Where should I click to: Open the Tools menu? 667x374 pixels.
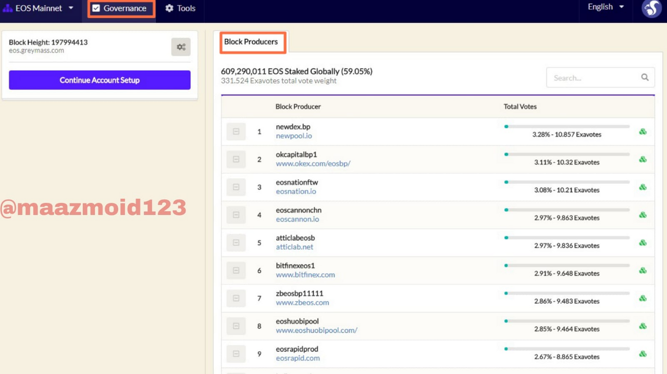(x=180, y=8)
